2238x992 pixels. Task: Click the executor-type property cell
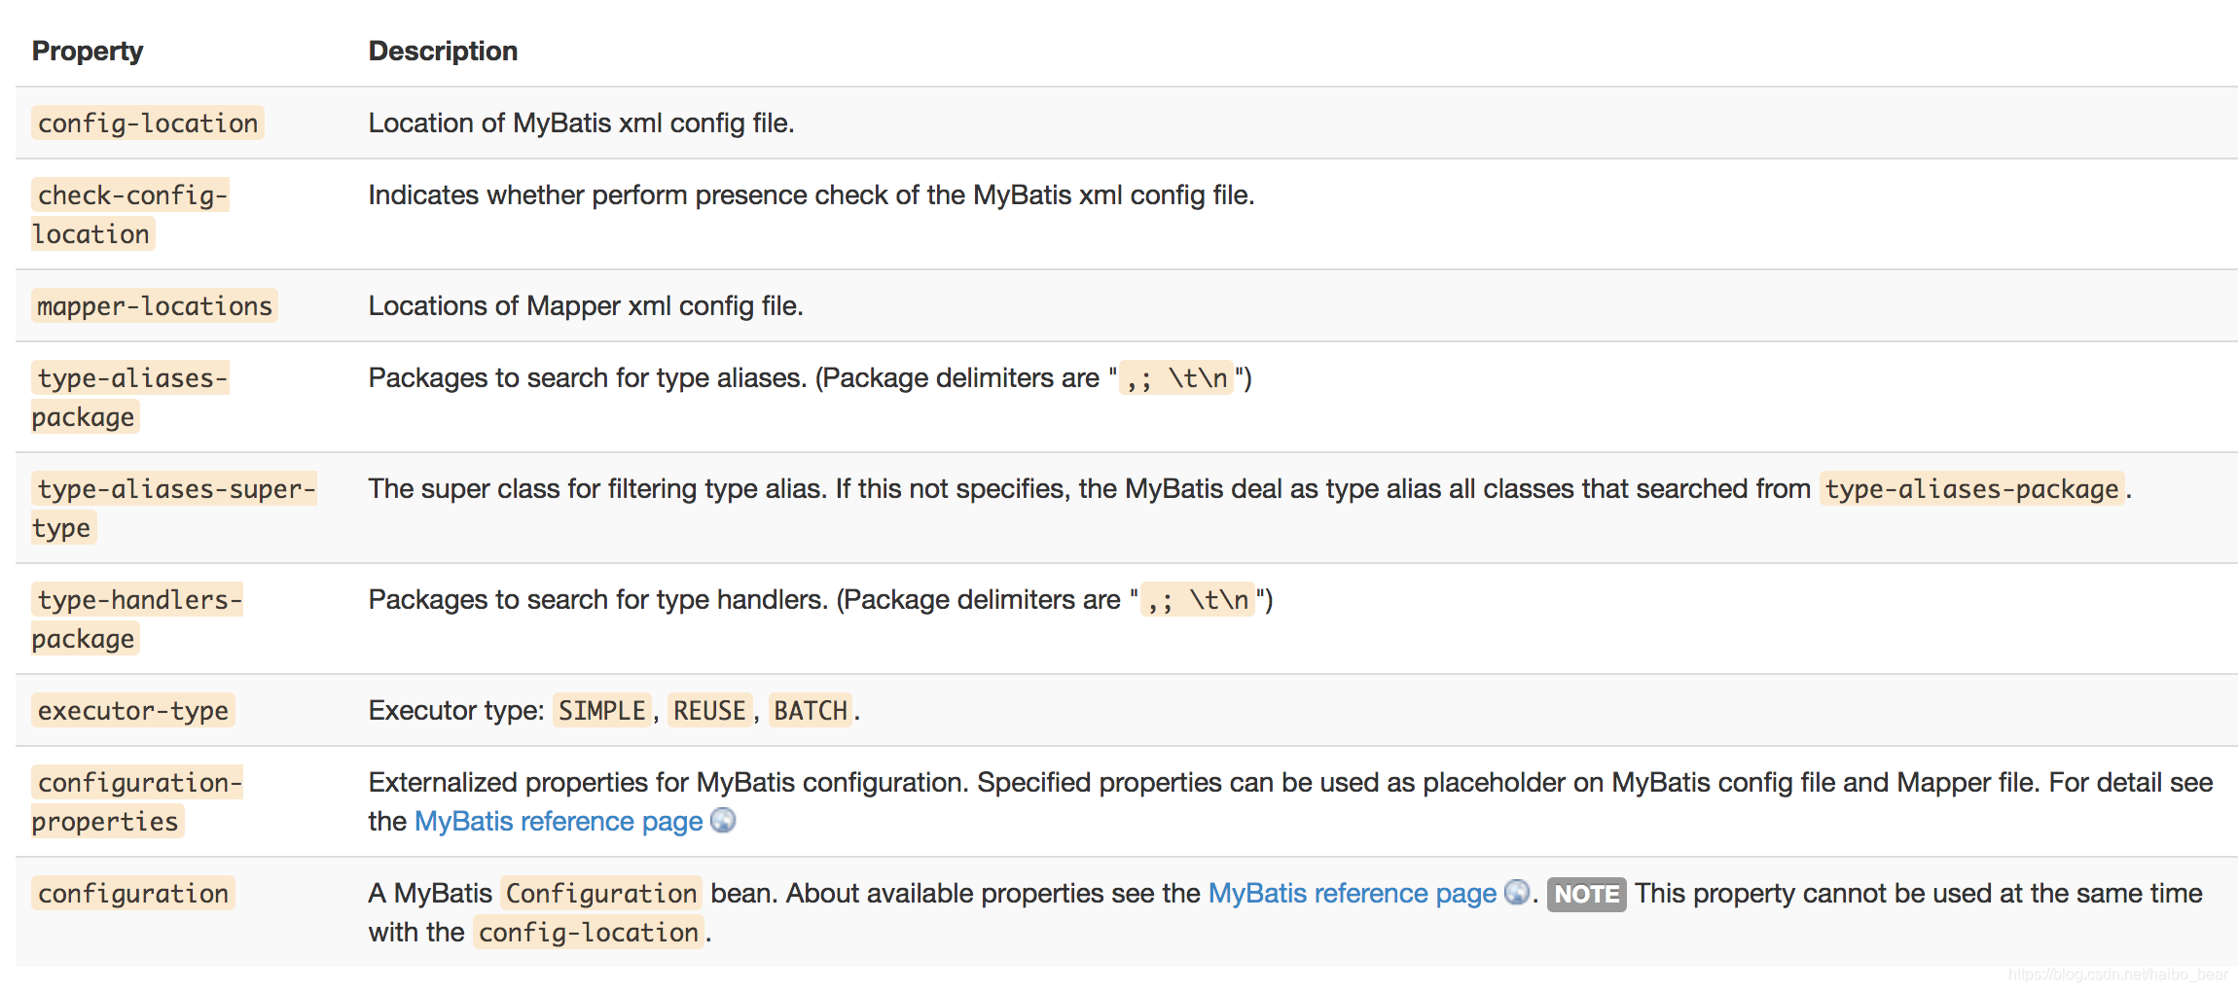pyautogui.click(x=133, y=711)
